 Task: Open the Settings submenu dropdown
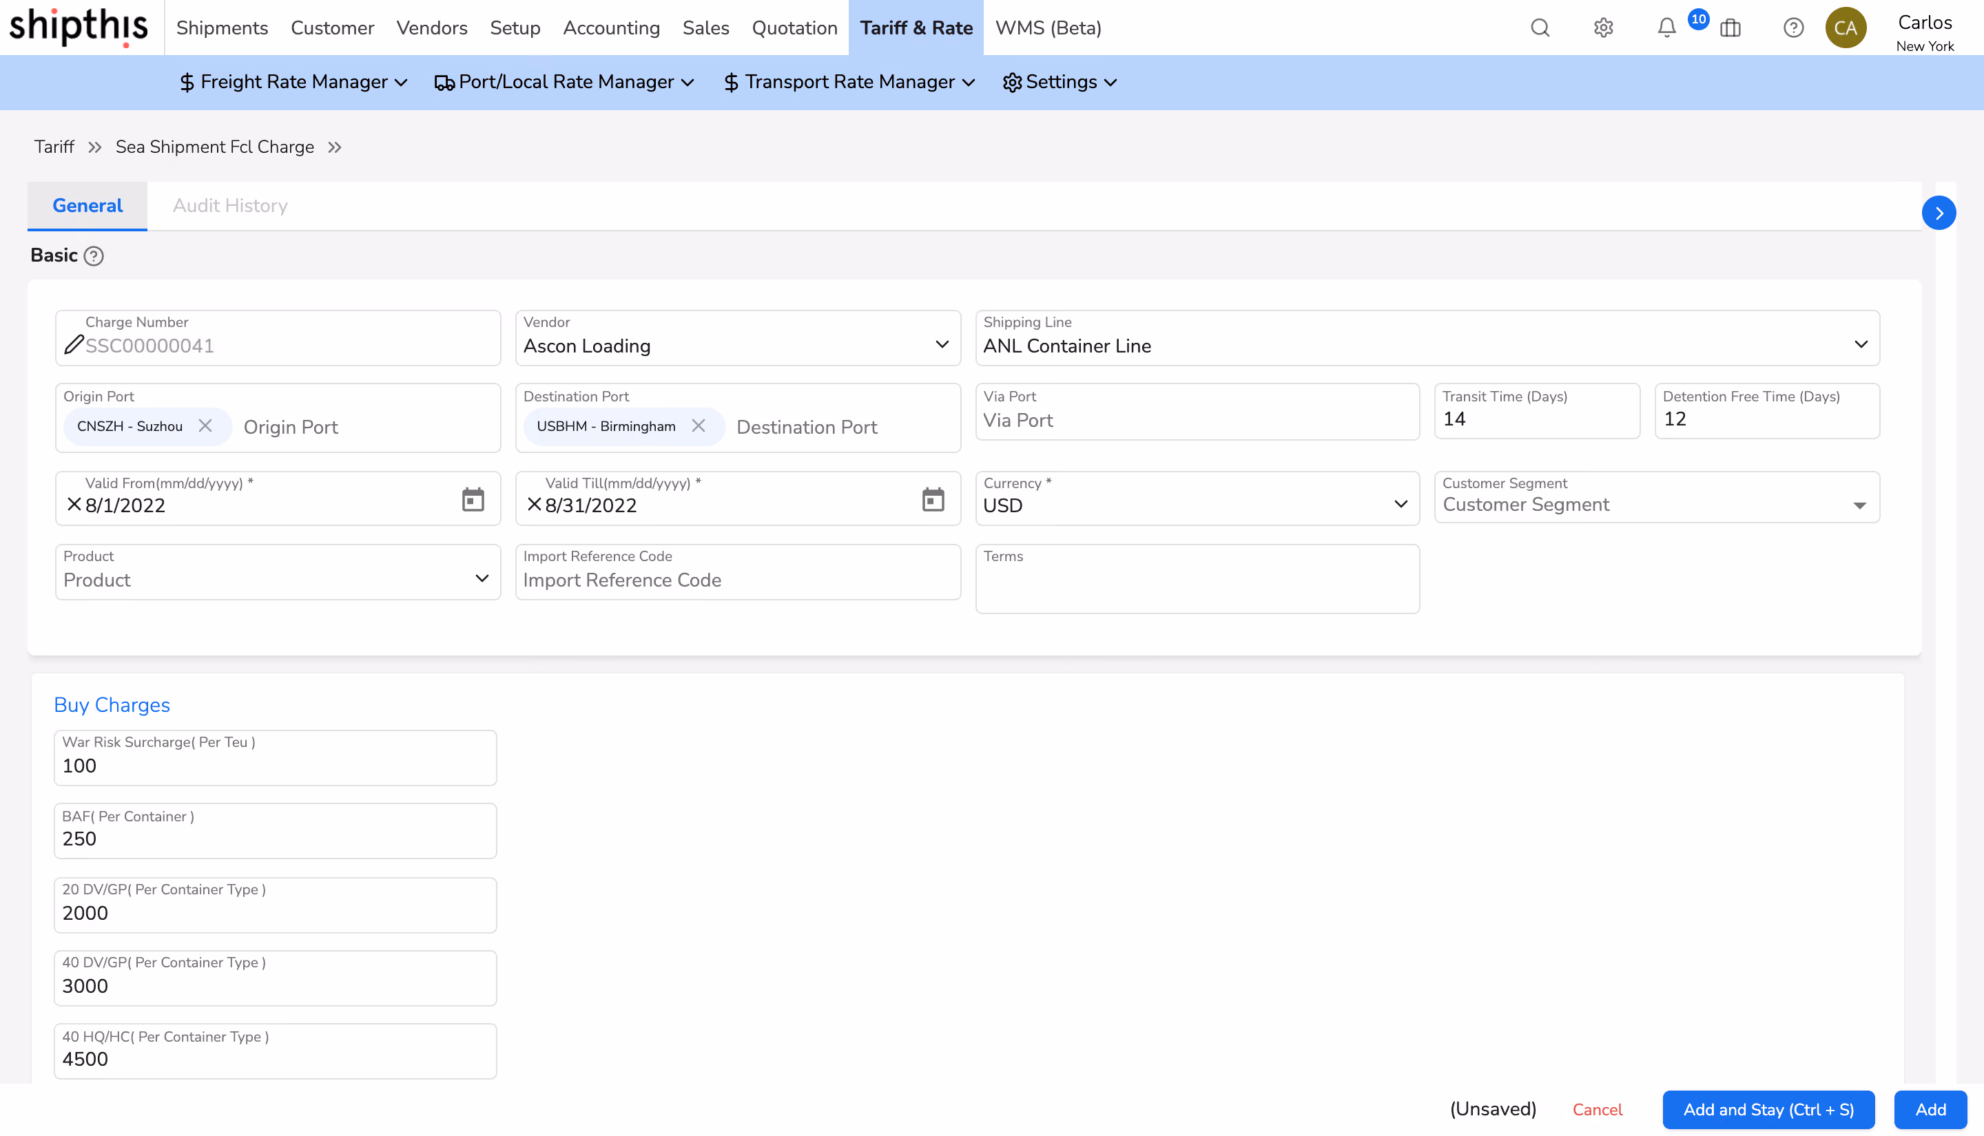pyautogui.click(x=1060, y=82)
